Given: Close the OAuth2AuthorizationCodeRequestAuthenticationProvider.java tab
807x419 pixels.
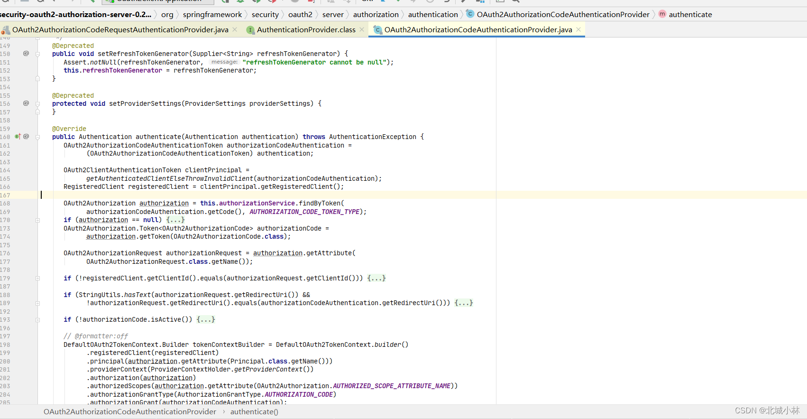Looking at the screenshot, I should pyautogui.click(x=235, y=29).
